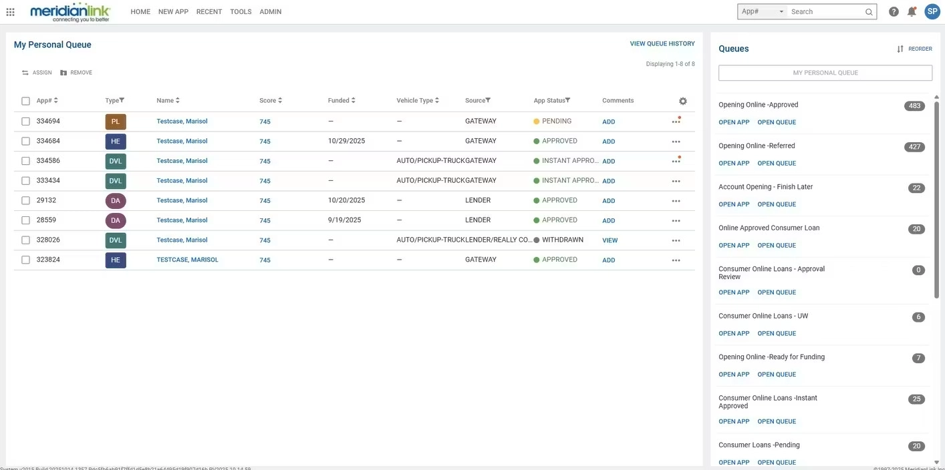Open the table settings gear icon
Viewport: 945px width, 470px height.
pyautogui.click(x=682, y=101)
